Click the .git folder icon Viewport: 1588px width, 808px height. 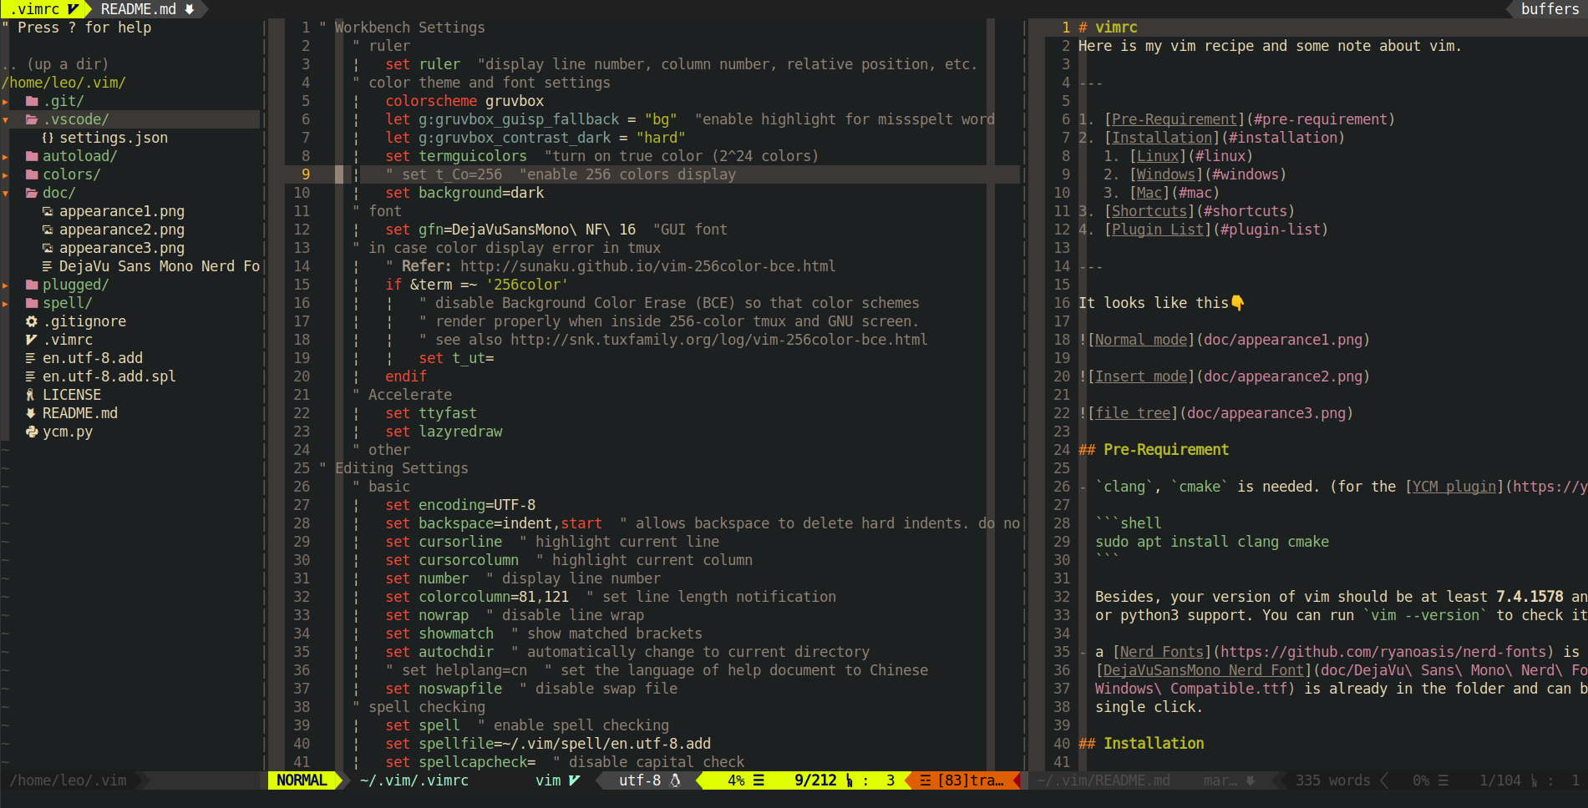(32, 101)
